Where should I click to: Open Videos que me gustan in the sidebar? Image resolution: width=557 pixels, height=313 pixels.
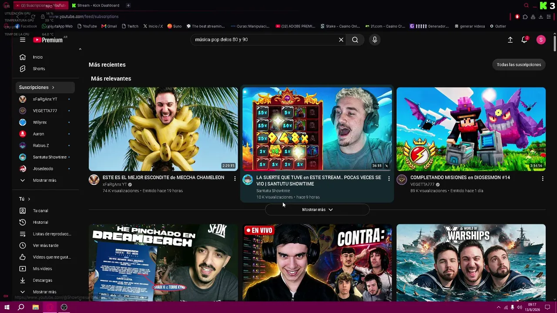pyautogui.click(x=45, y=257)
